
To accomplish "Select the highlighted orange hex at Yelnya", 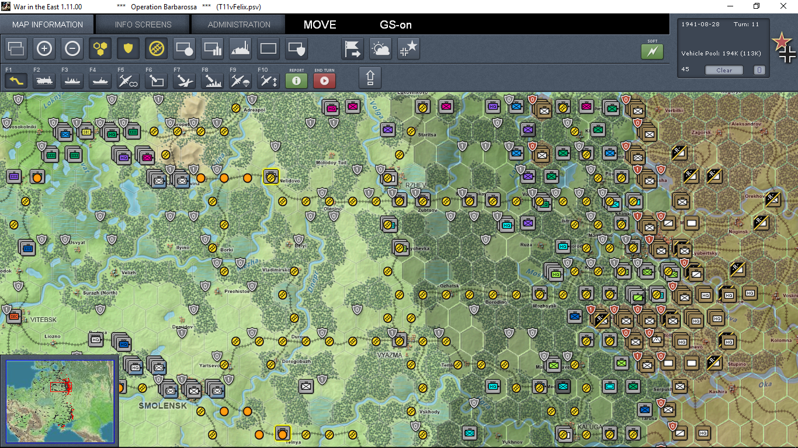I will coord(282,433).
